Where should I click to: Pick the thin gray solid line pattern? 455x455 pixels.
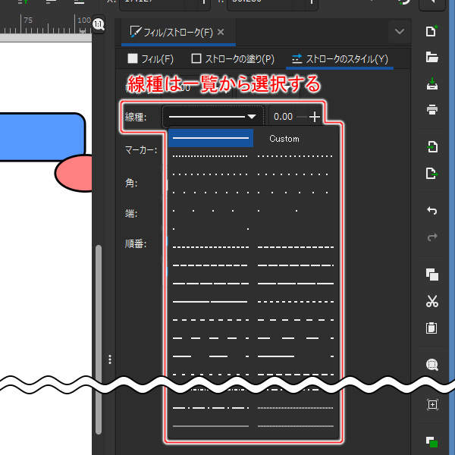tap(211, 426)
